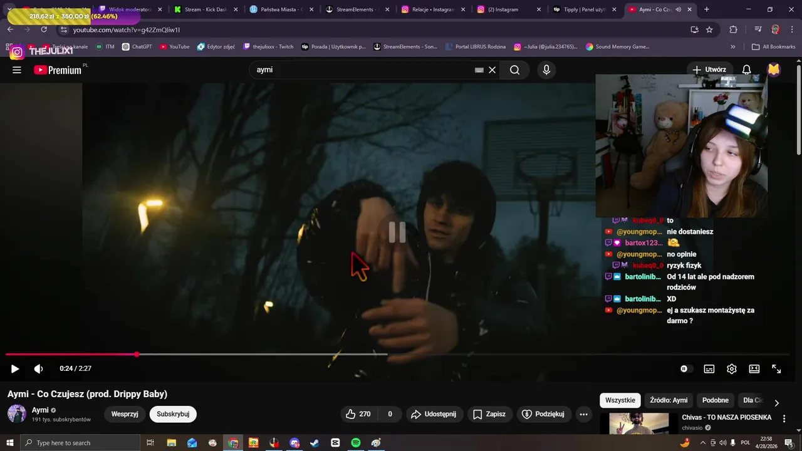Open more actions three-dot menu
Screen dimensions: 802x451
coord(584,414)
